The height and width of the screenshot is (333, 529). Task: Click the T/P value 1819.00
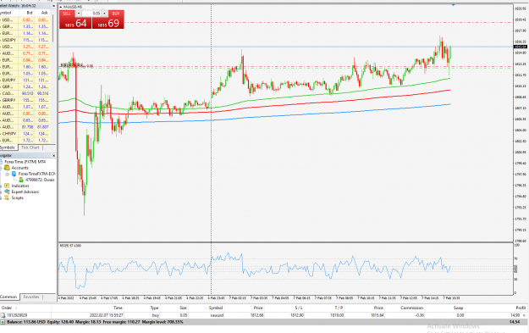point(337,315)
